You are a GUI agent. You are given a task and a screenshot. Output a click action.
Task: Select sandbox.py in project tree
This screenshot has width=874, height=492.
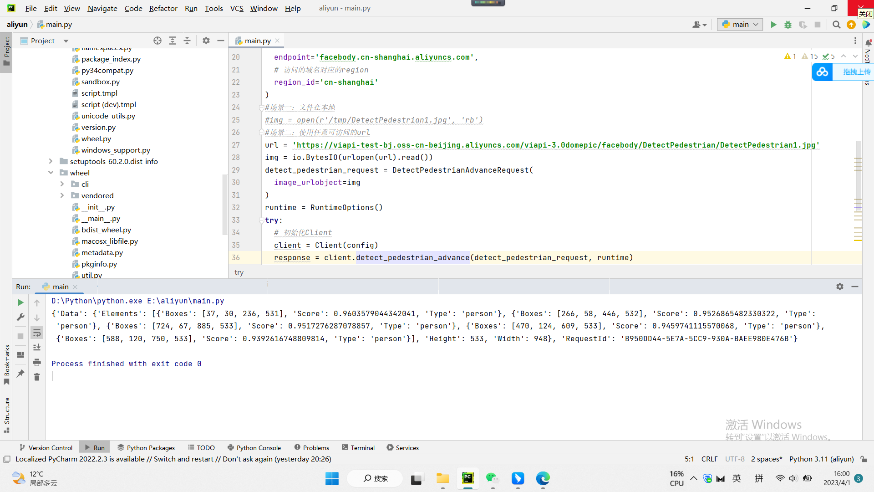[100, 82]
